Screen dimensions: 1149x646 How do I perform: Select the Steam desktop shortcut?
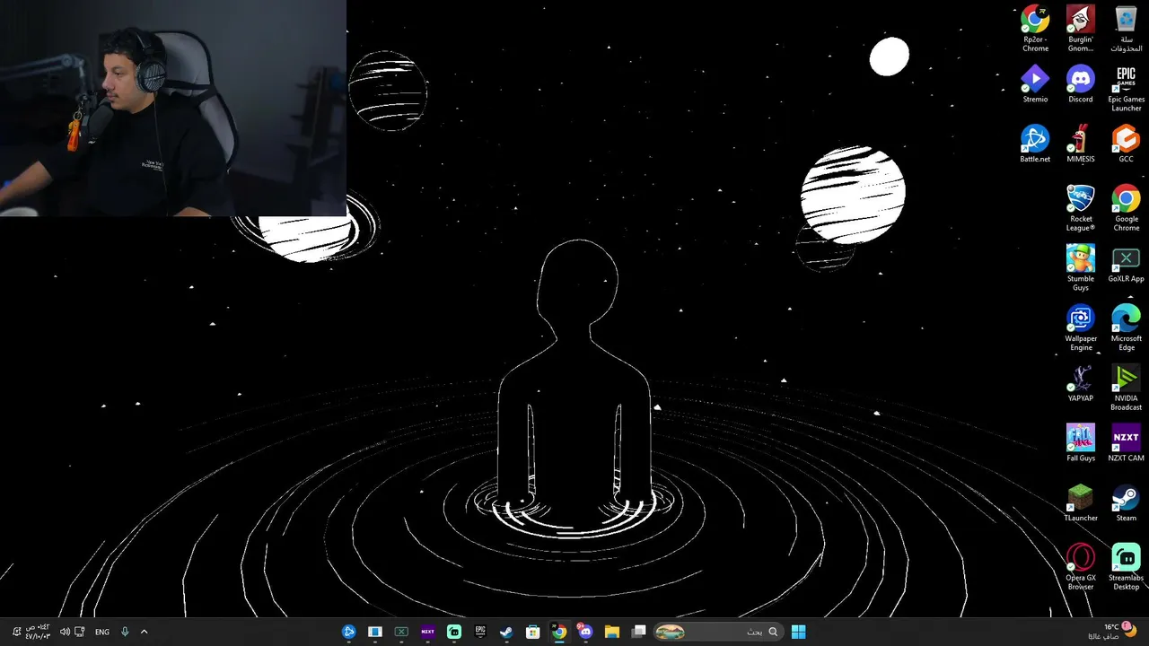1126,502
